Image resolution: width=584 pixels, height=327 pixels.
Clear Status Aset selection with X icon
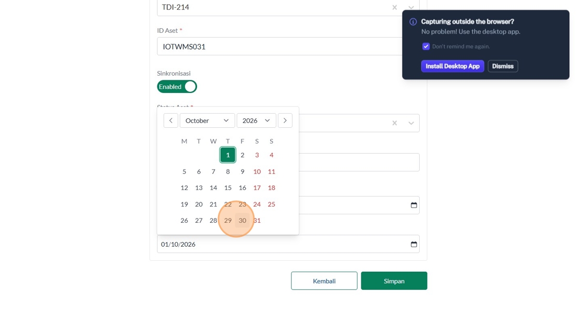tap(395, 123)
